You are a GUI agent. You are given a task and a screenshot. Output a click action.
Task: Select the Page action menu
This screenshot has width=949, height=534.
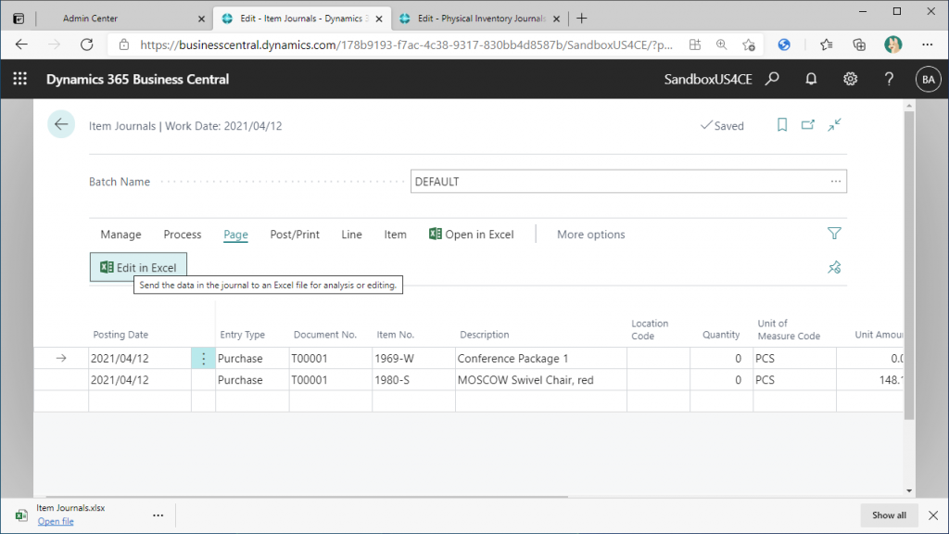(236, 235)
